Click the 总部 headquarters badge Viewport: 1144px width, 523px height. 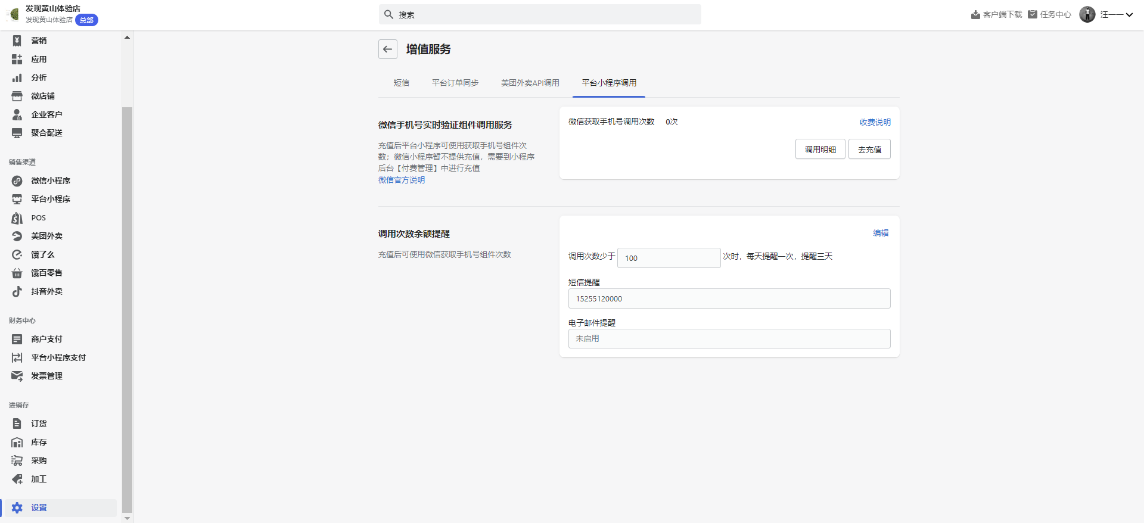pos(87,20)
